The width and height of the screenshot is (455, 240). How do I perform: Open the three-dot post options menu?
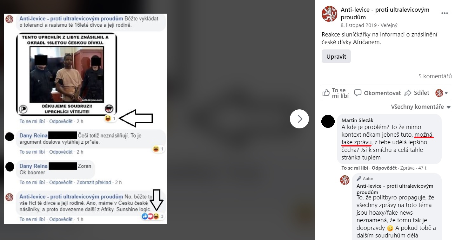point(445,13)
